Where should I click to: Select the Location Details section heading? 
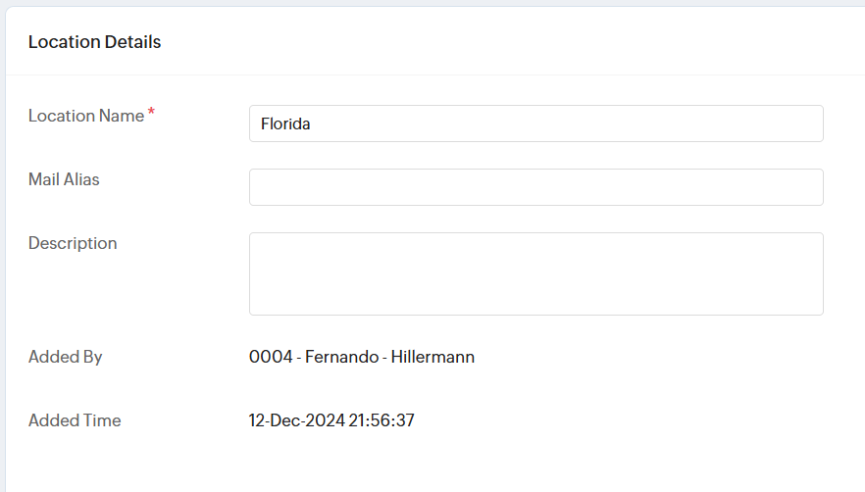(94, 42)
